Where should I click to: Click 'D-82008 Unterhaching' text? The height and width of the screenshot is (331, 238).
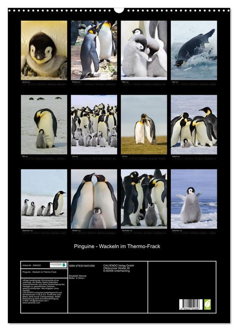click(x=116, y=271)
